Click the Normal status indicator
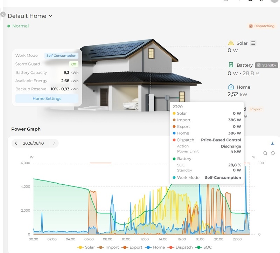Screen dimensions: 280x253 [x=18, y=26]
